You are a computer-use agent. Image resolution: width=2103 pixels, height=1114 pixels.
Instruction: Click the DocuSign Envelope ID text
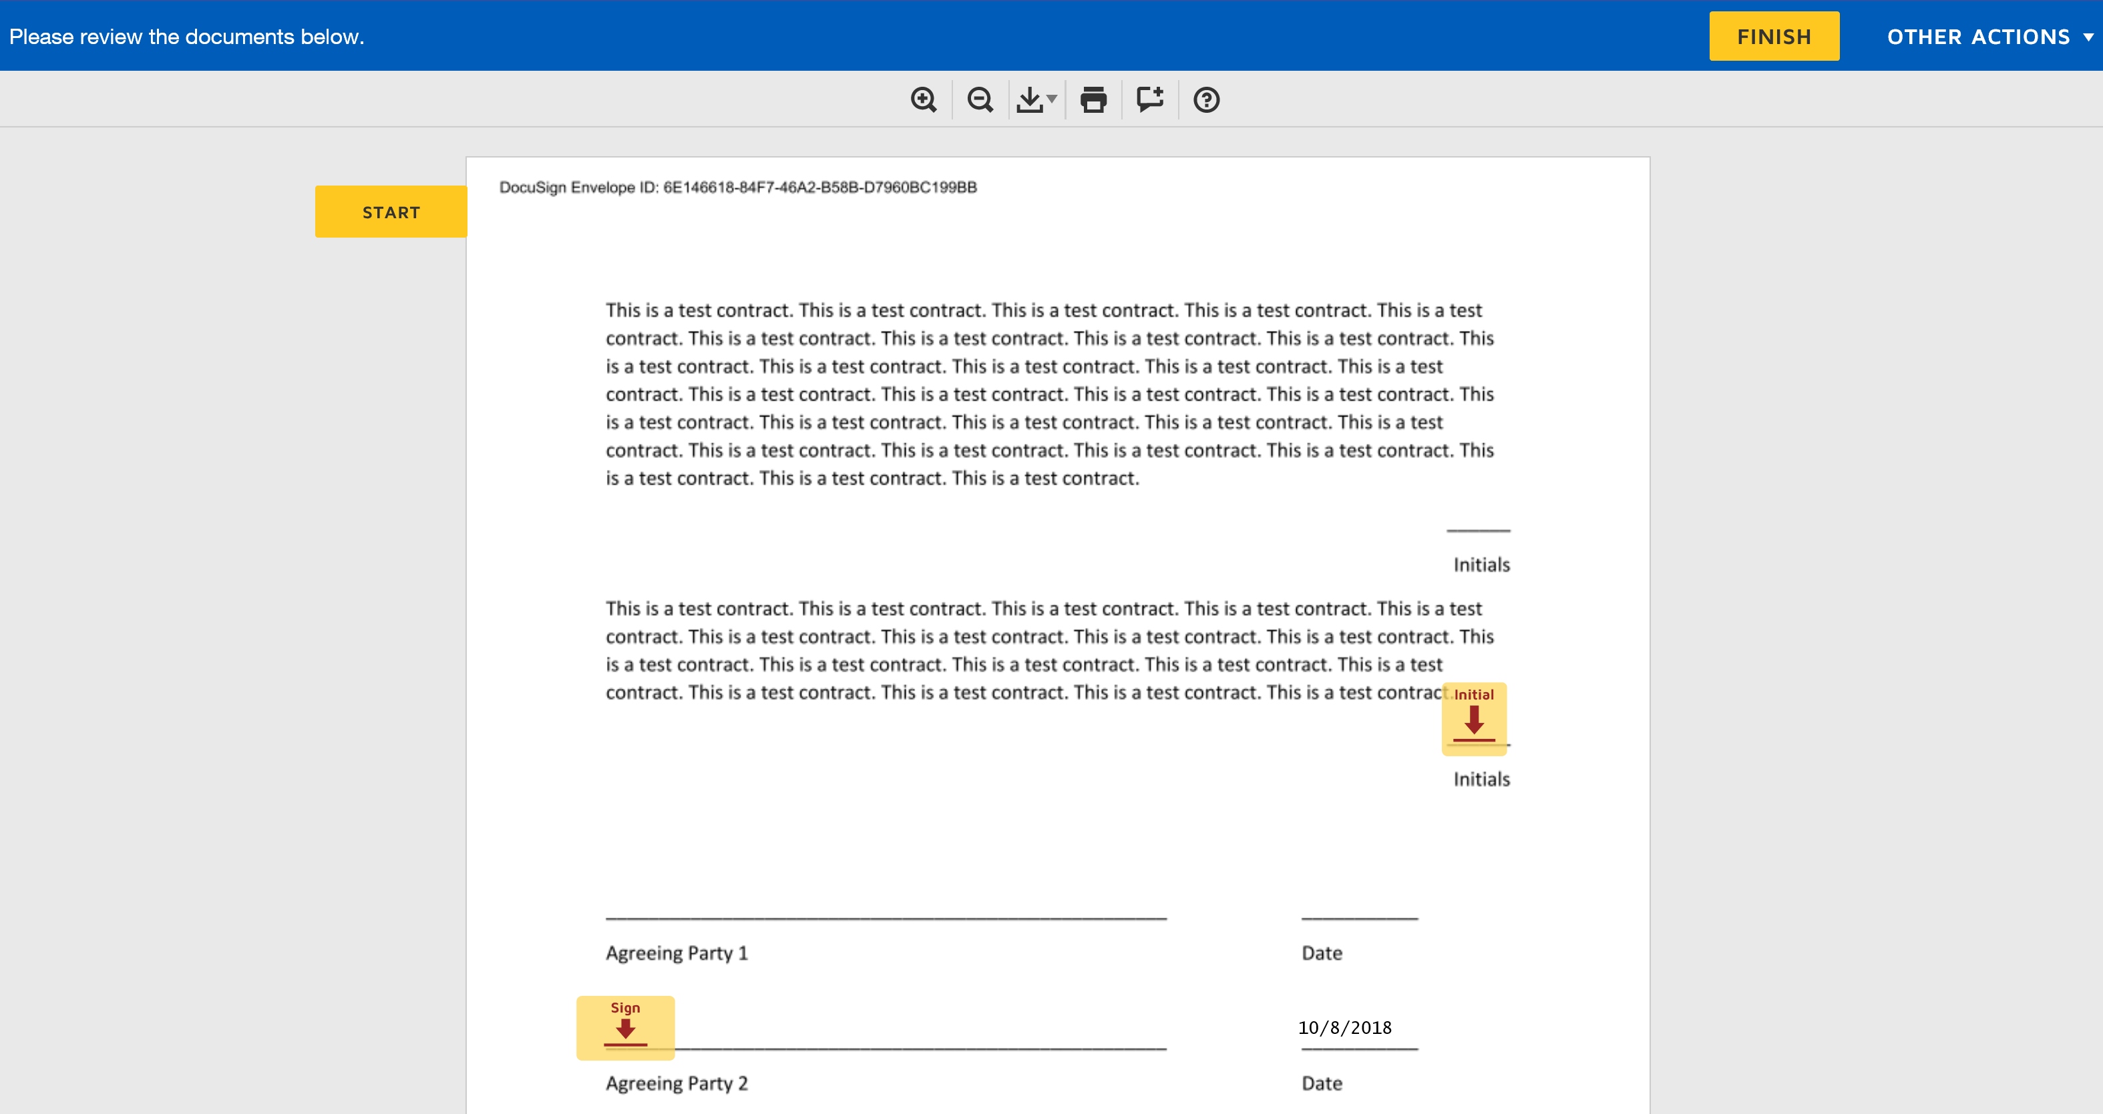tap(737, 187)
